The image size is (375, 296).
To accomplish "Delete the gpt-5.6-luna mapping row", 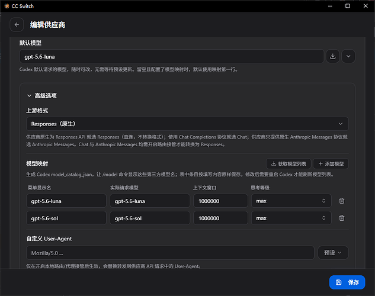I will (x=342, y=201).
